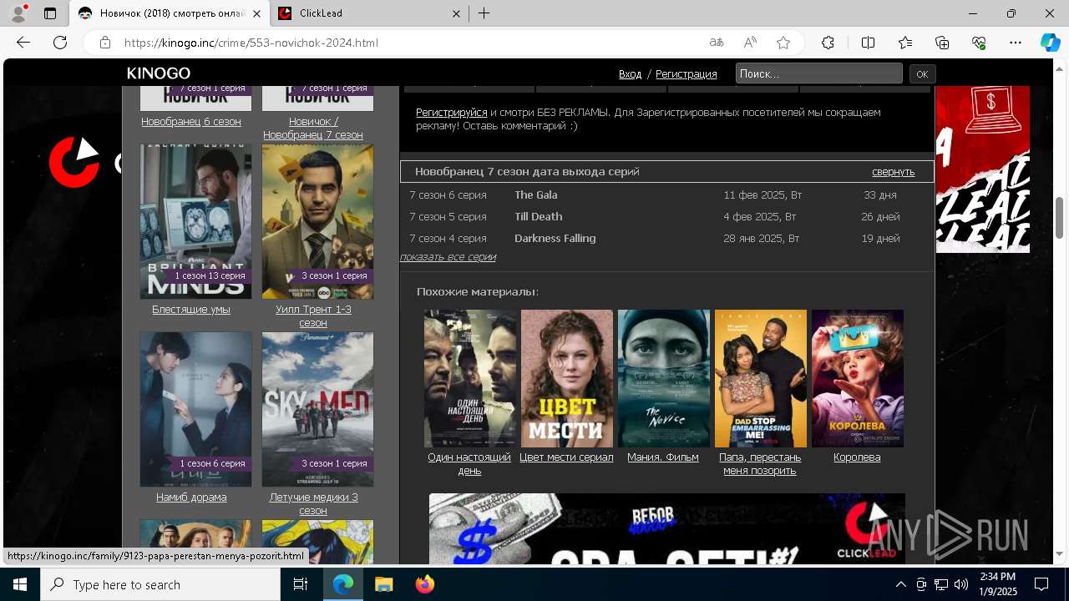The height and width of the screenshot is (601, 1069).
Task: Collapse episode schedule via свернуть
Action: tap(894, 172)
